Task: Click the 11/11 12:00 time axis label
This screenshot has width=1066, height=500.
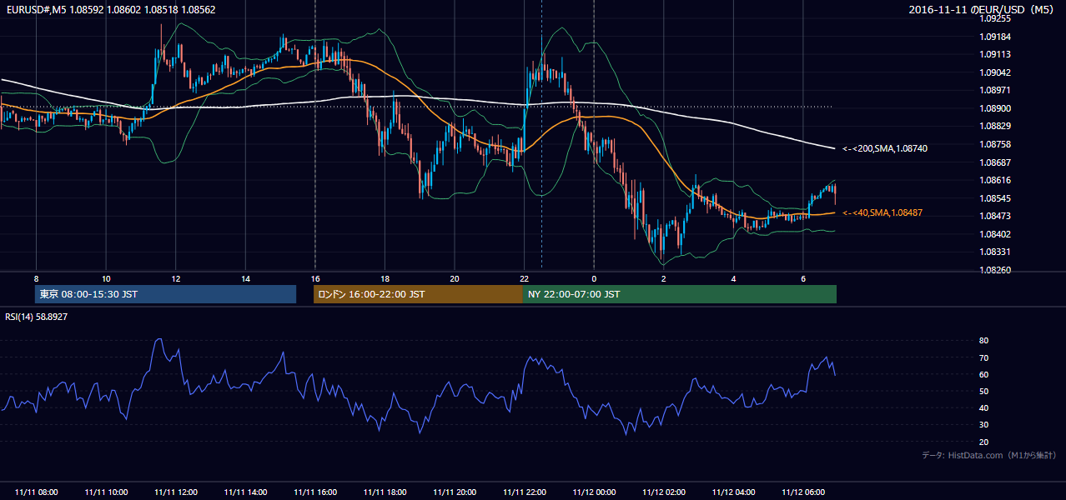Action: (x=176, y=492)
